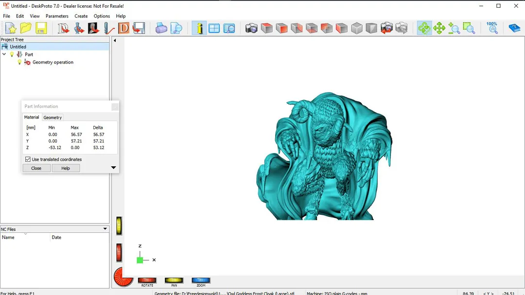
Task: Click the yellow PAN thumbwheel at the bottom
Action: pyautogui.click(x=174, y=280)
